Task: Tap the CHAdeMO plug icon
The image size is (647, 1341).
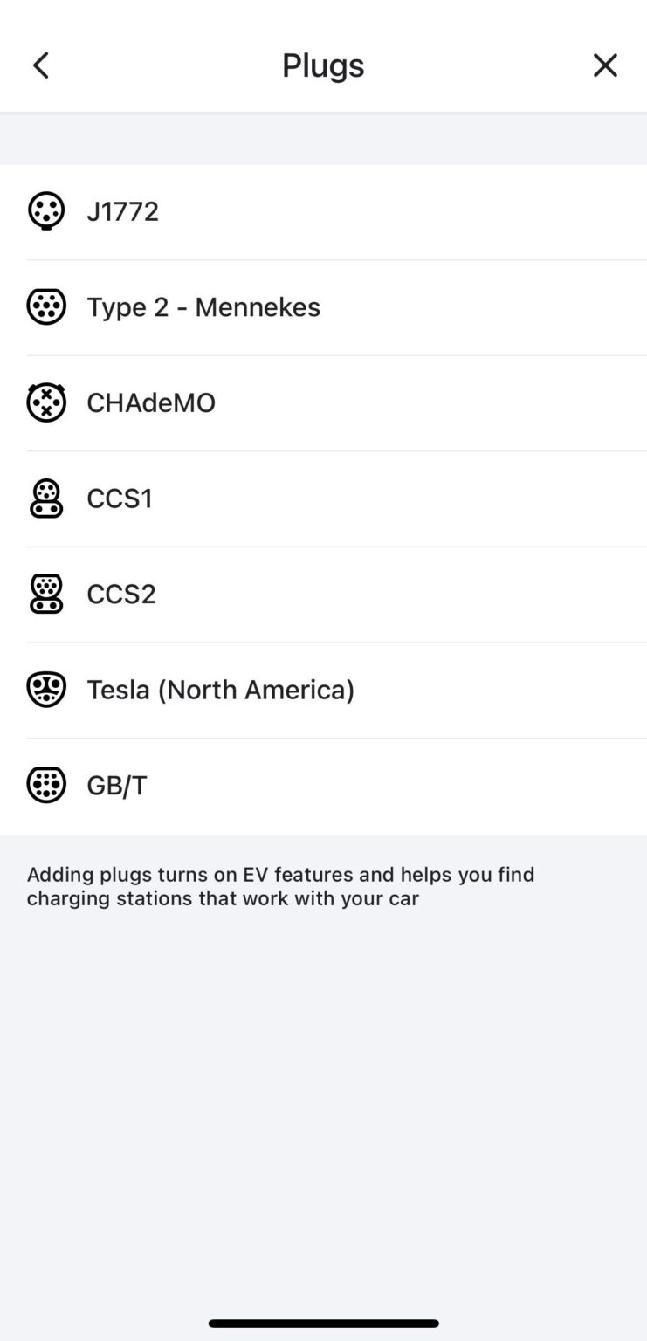Action: point(46,402)
